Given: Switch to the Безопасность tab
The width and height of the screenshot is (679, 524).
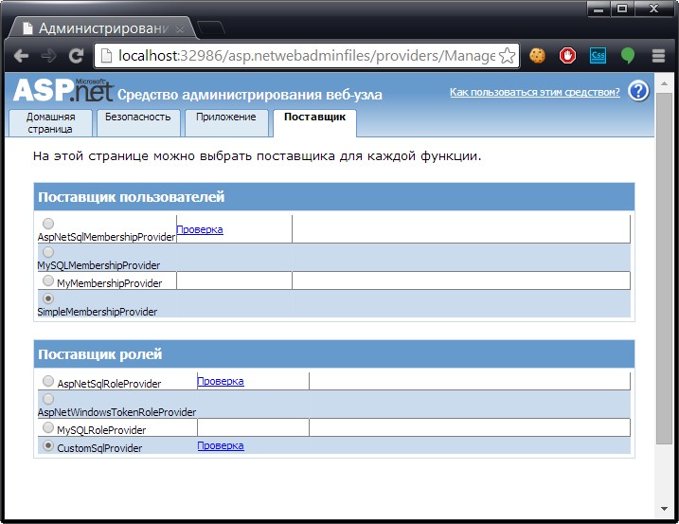Looking at the screenshot, I should (x=138, y=122).
